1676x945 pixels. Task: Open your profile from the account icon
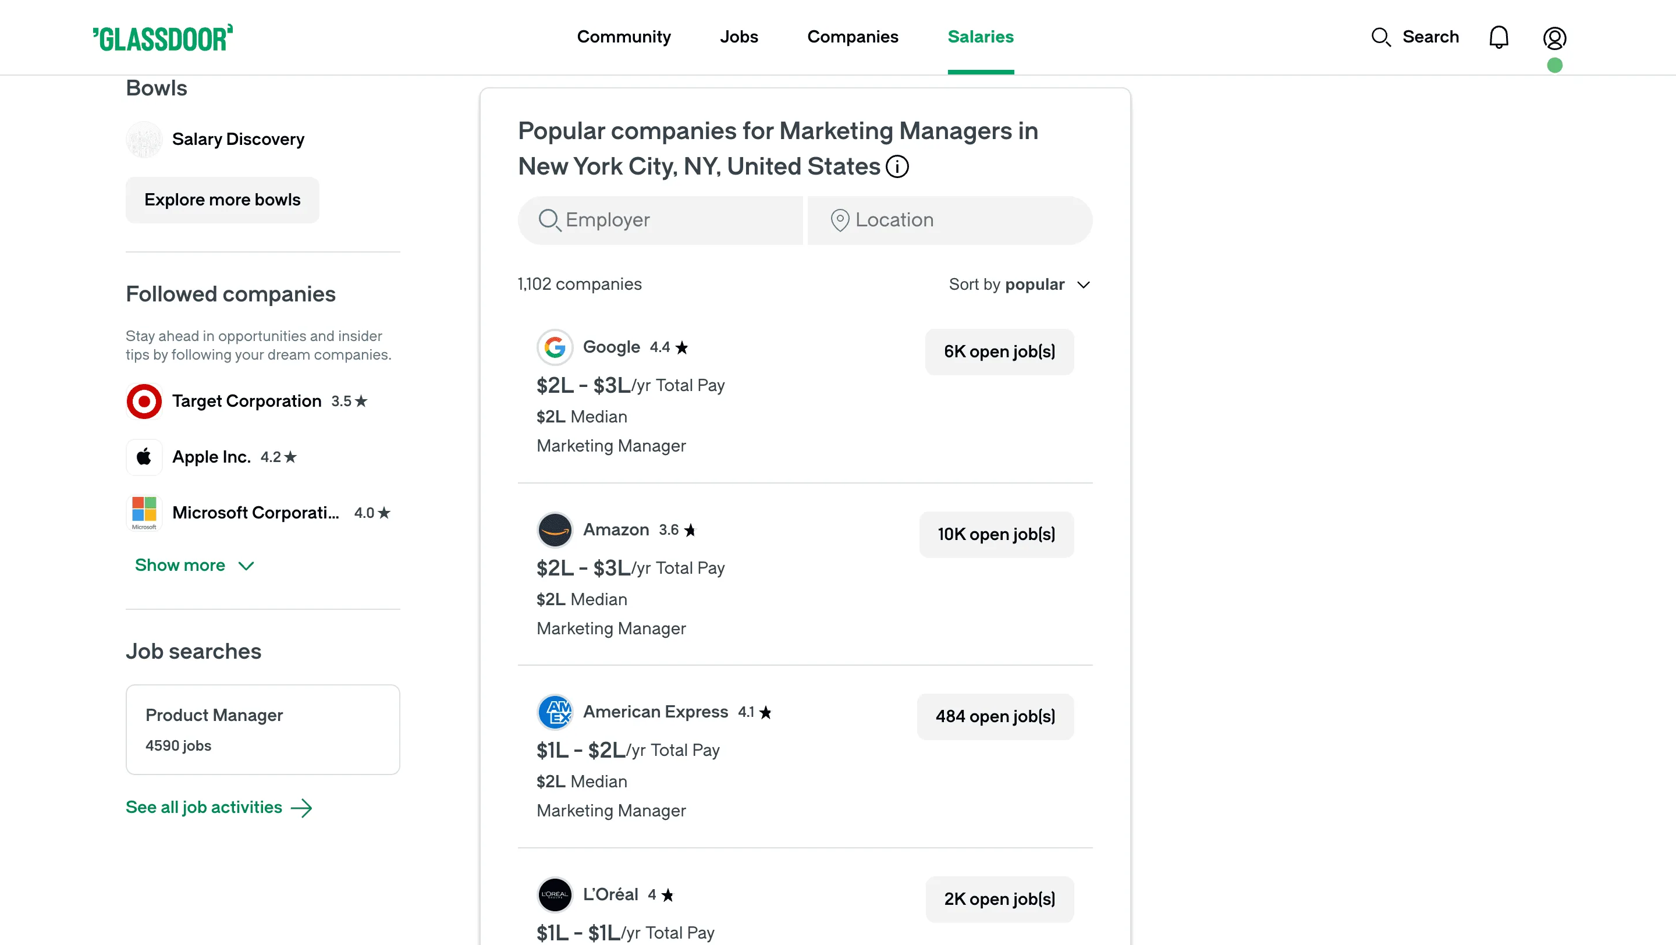(x=1555, y=37)
